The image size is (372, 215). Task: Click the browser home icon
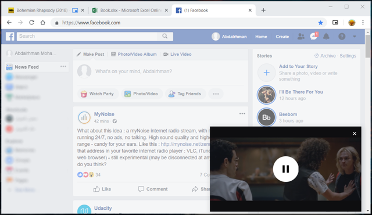(x=42, y=23)
